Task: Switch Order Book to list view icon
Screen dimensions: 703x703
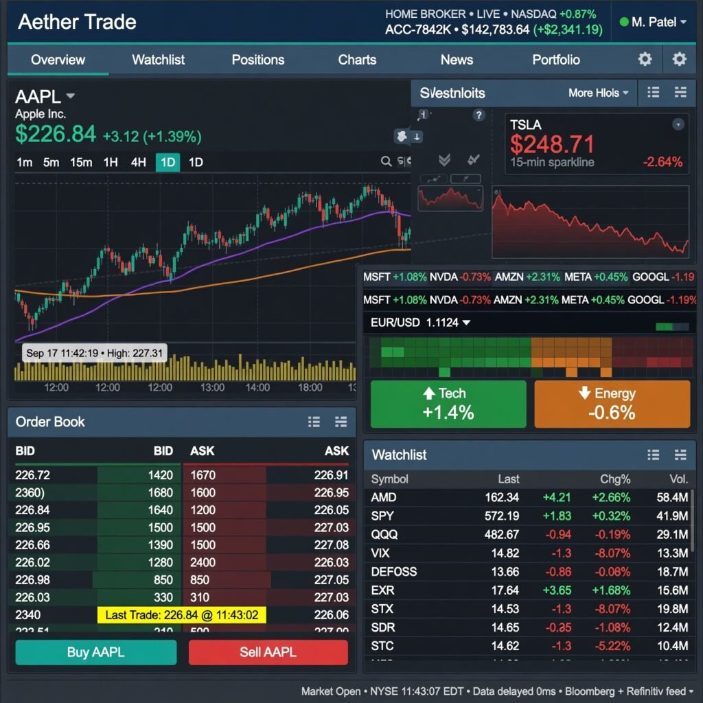Action: (314, 422)
